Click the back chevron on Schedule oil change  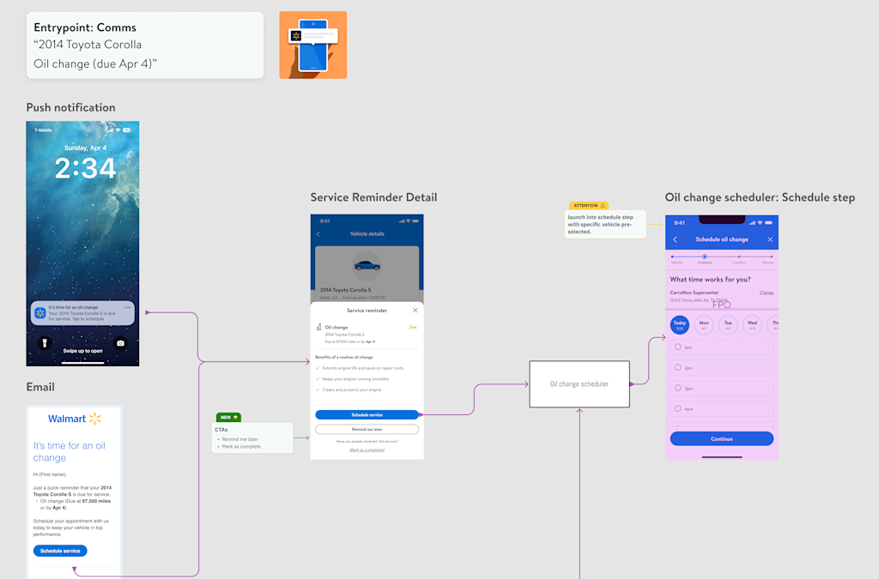tap(675, 239)
